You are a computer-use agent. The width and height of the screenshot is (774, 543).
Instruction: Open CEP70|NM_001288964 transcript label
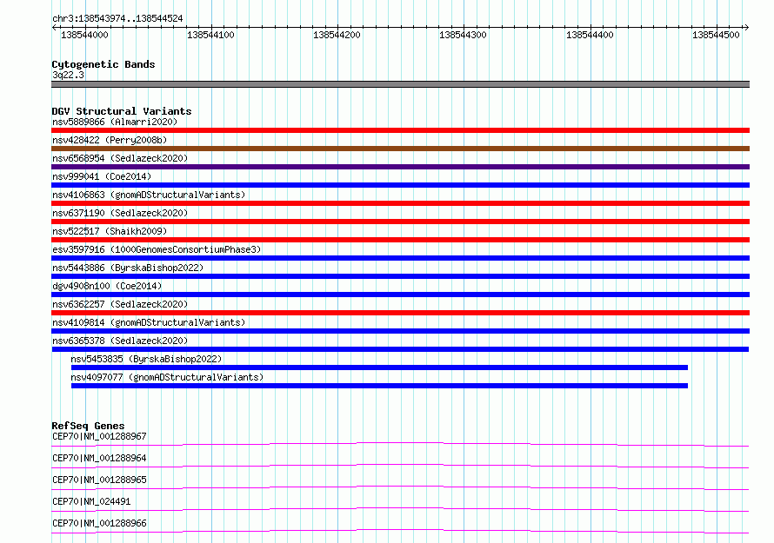tap(99, 458)
